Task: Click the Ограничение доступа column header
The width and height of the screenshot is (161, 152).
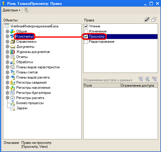Action: coord(139,85)
